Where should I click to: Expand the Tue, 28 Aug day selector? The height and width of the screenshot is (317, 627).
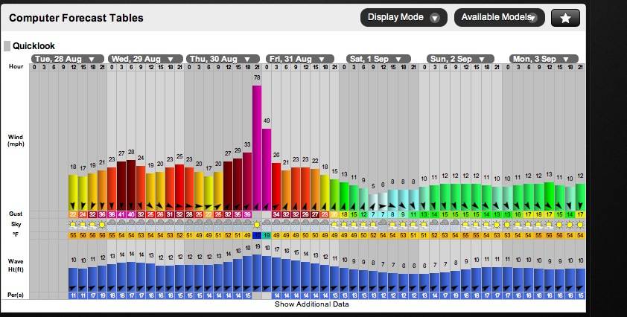pyautogui.click(x=66, y=59)
